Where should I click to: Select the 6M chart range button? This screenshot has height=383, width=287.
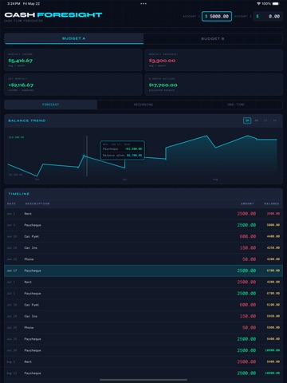pos(257,120)
